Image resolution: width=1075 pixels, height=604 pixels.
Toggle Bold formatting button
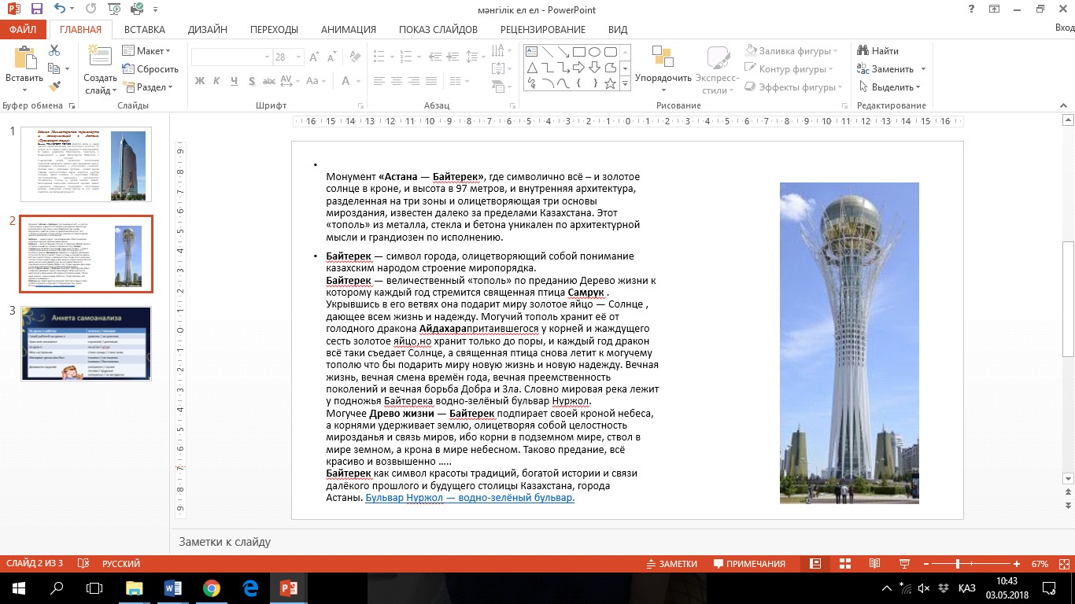click(200, 81)
